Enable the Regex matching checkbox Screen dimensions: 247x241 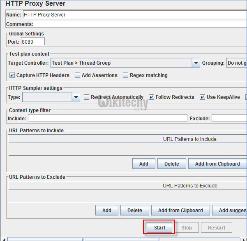point(125,75)
